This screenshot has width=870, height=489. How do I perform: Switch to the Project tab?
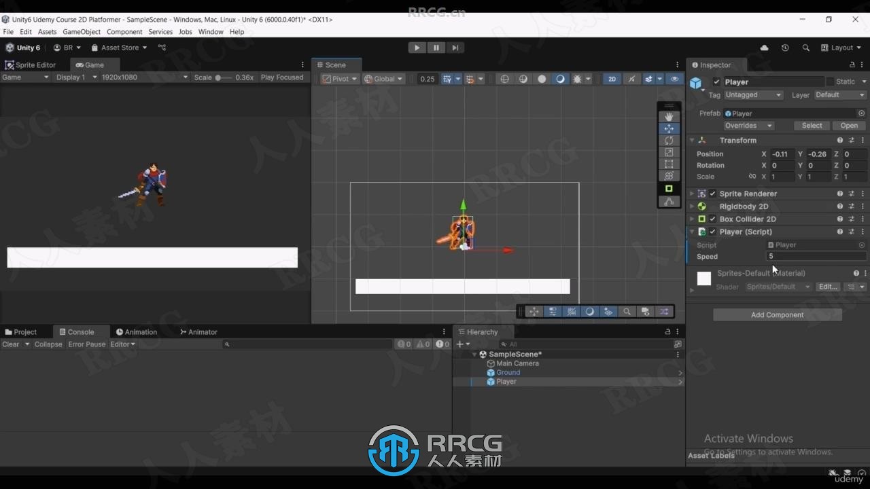pyautogui.click(x=21, y=332)
